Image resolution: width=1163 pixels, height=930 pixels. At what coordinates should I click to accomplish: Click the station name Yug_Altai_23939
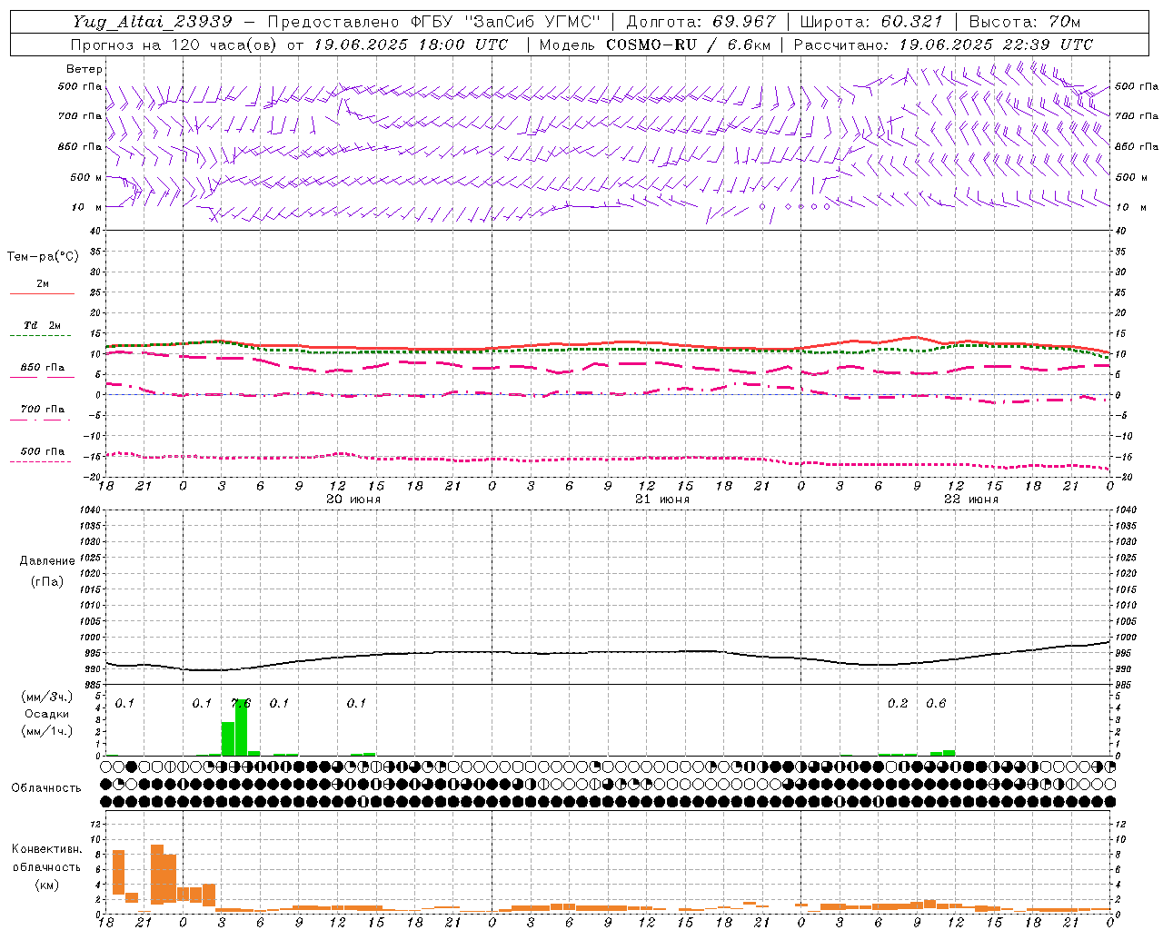(x=153, y=21)
